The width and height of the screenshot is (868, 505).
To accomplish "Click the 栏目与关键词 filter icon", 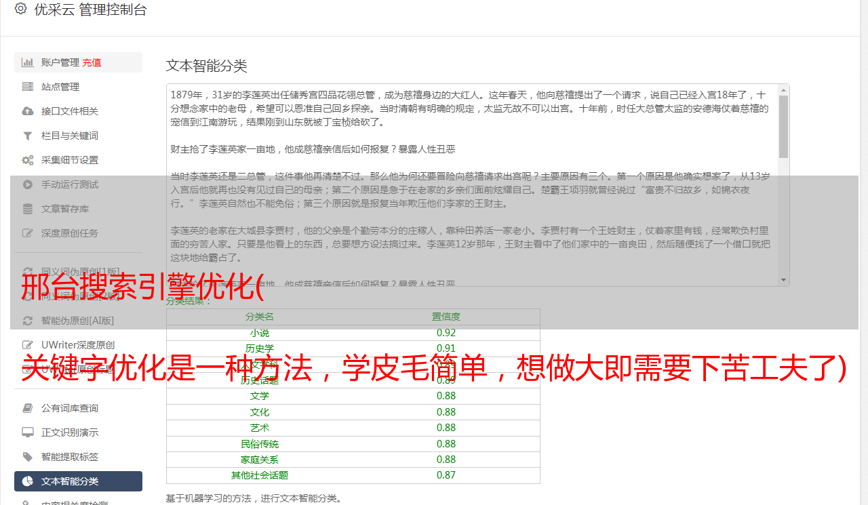I will [28, 136].
